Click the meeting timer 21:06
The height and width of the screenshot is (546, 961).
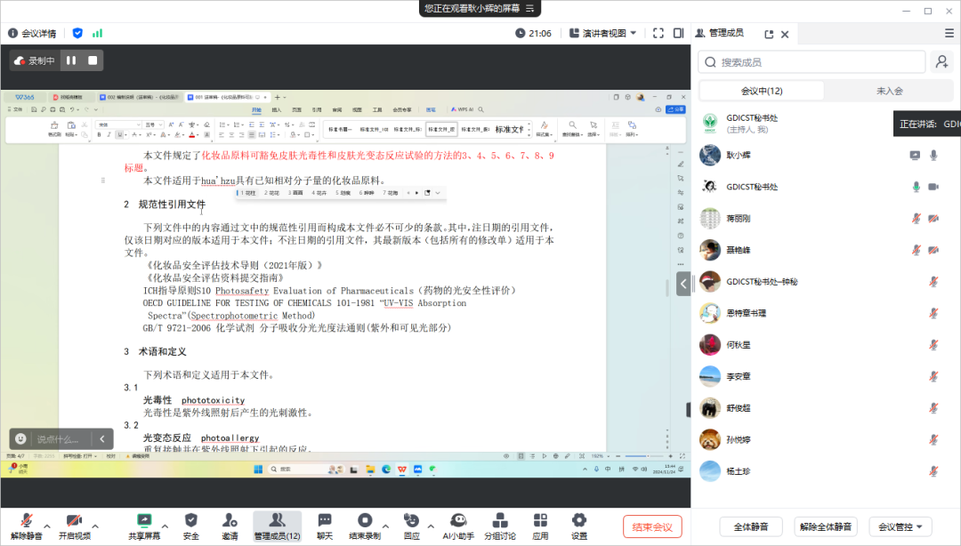[x=533, y=33]
